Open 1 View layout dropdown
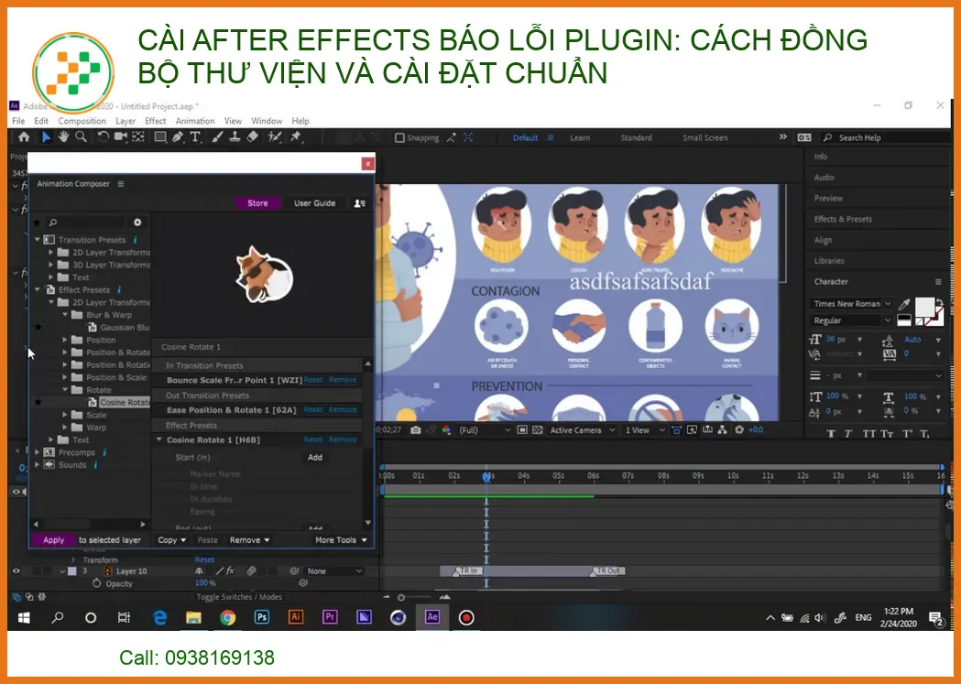The image size is (961, 684). click(645, 430)
